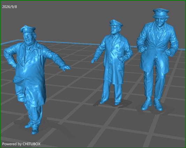Image resolution: width=186 pixels, height=148 pixels.
Task: Click the middle figure's open left hand
Action: click(94, 60)
